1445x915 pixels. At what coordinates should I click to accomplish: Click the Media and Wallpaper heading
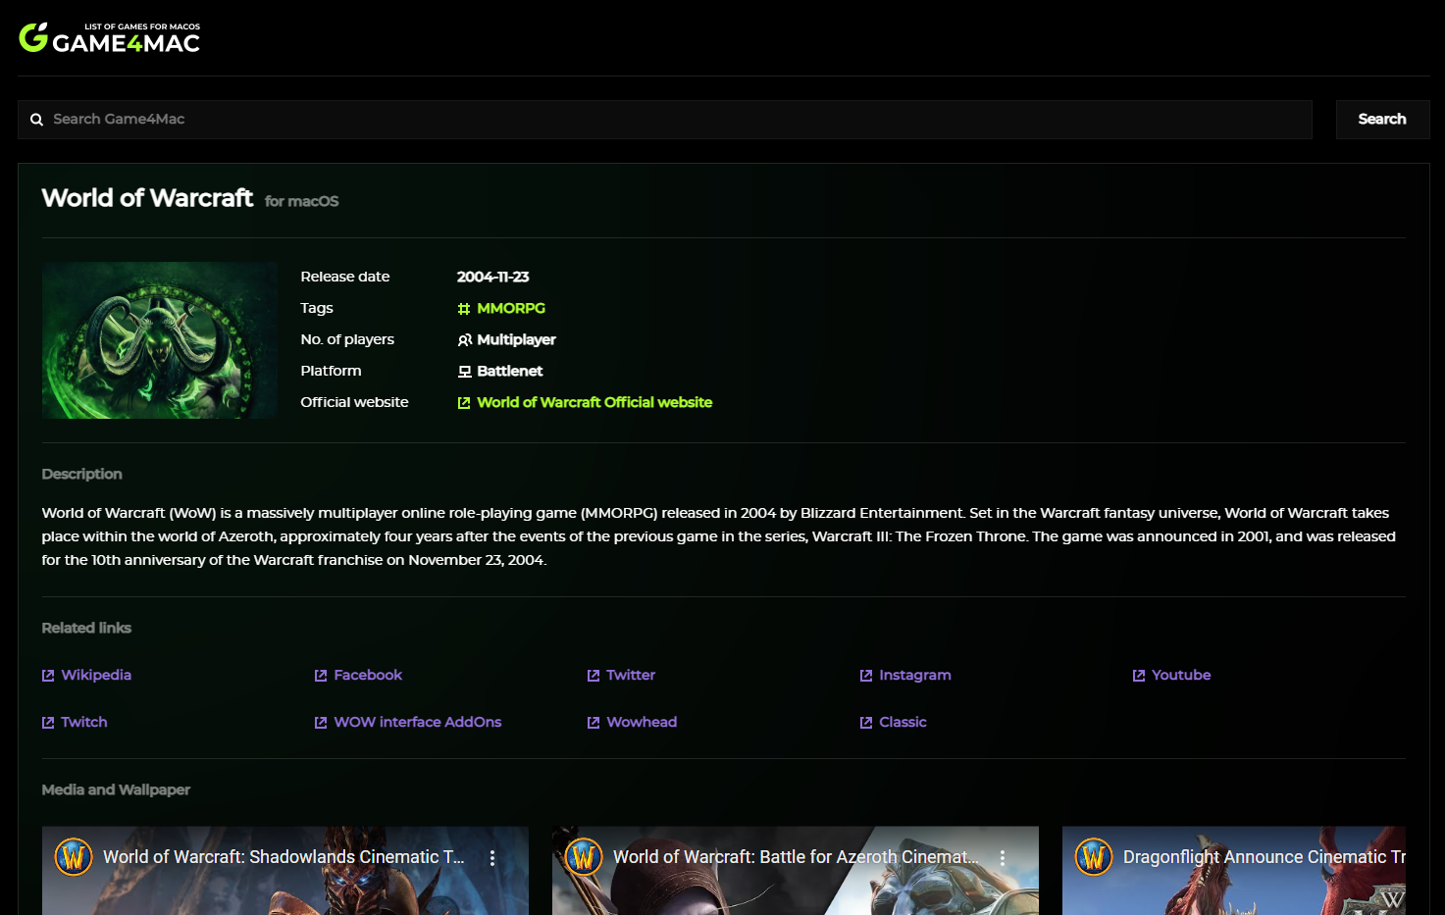116,789
